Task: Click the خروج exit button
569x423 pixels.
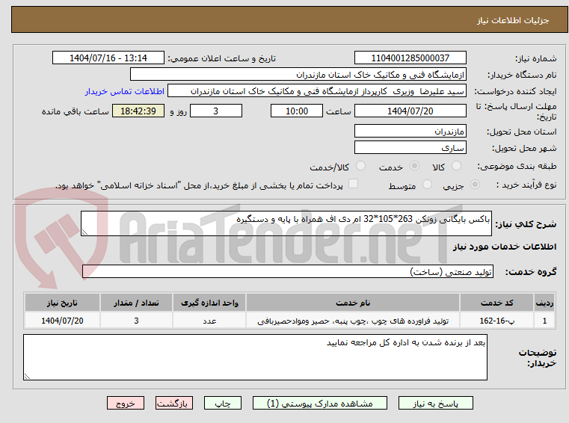Action: 125,403
